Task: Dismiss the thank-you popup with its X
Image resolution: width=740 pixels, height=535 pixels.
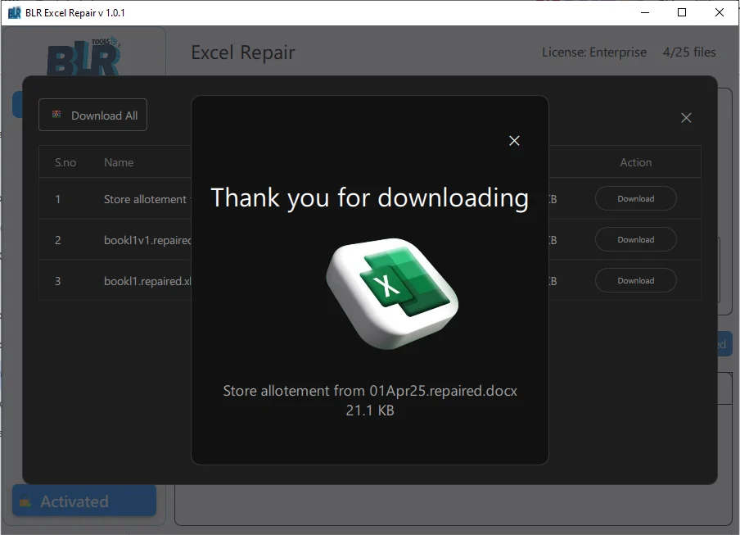Action: tap(514, 140)
